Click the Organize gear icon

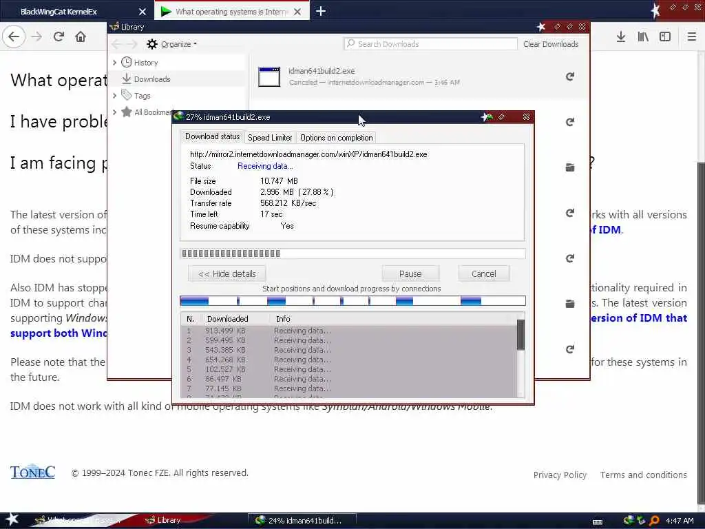coord(152,44)
